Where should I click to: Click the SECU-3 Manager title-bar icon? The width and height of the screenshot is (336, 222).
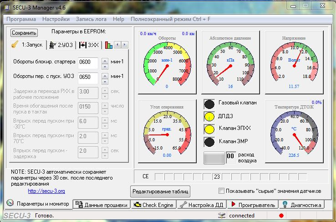[7, 8]
